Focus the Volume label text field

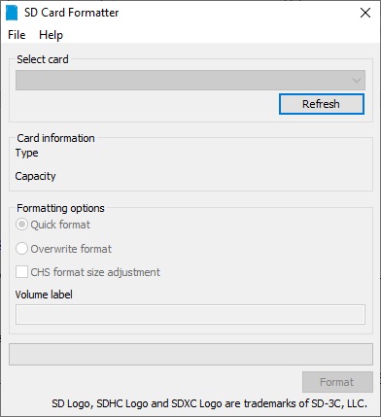190,314
